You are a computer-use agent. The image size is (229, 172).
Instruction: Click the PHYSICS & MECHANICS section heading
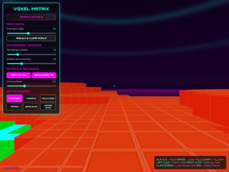pos(23,69)
